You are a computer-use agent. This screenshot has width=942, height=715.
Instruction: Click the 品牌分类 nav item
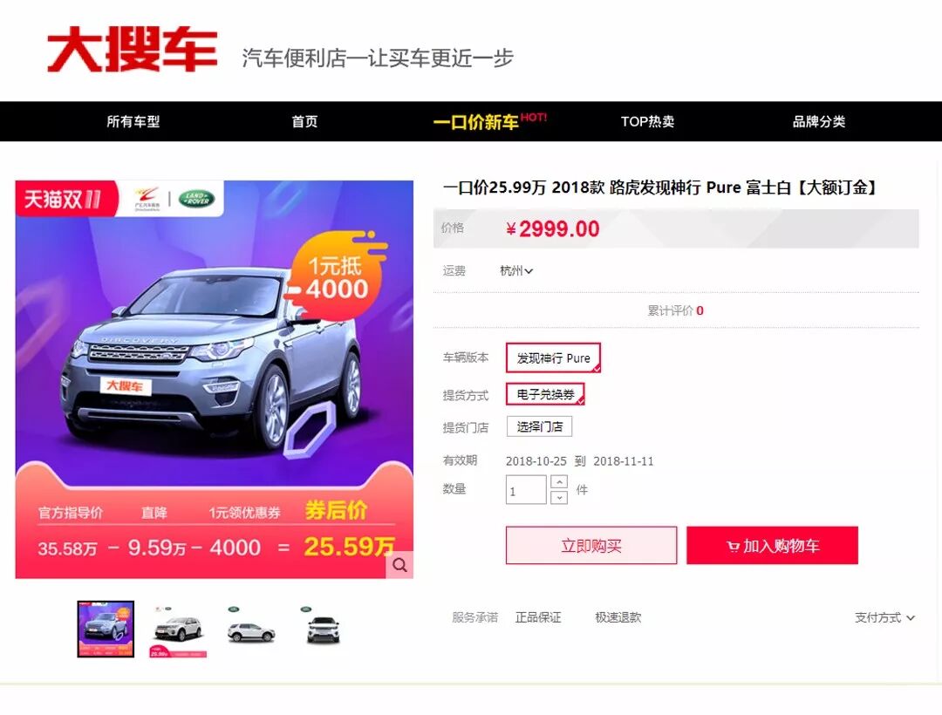[819, 122]
